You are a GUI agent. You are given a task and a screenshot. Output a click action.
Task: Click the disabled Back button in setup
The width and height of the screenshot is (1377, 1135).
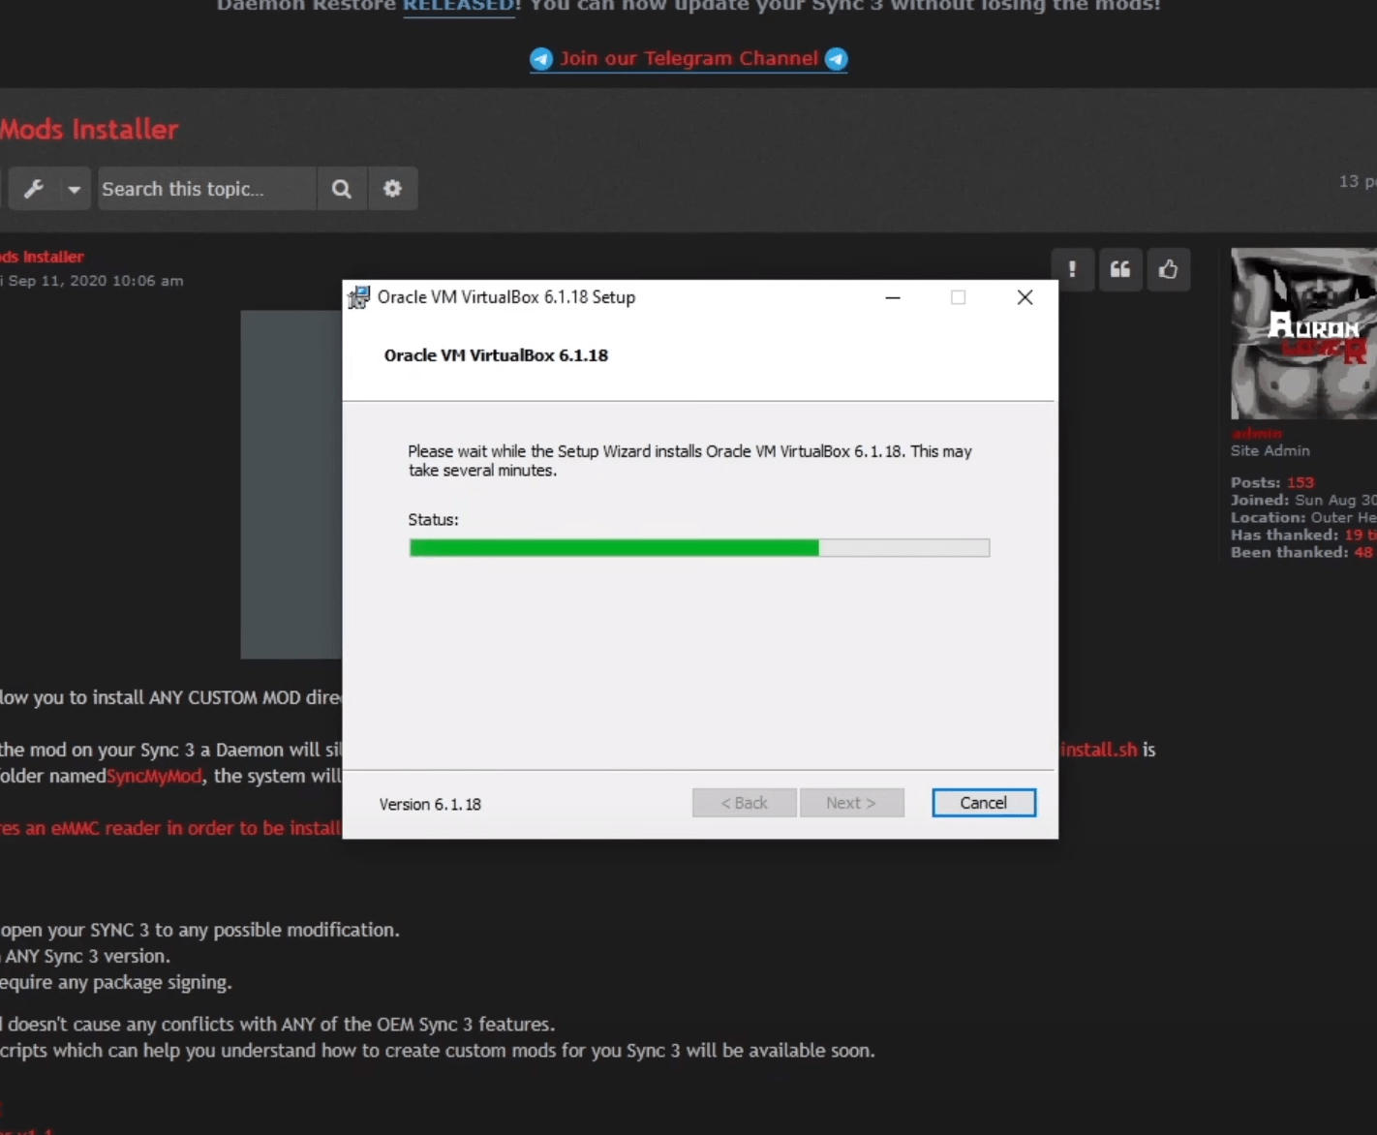[744, 803]
